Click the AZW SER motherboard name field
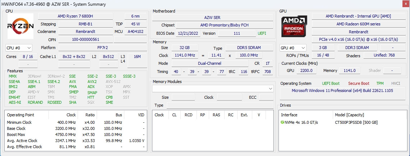The height and width of the screenshot is (156, 410). 213,18
